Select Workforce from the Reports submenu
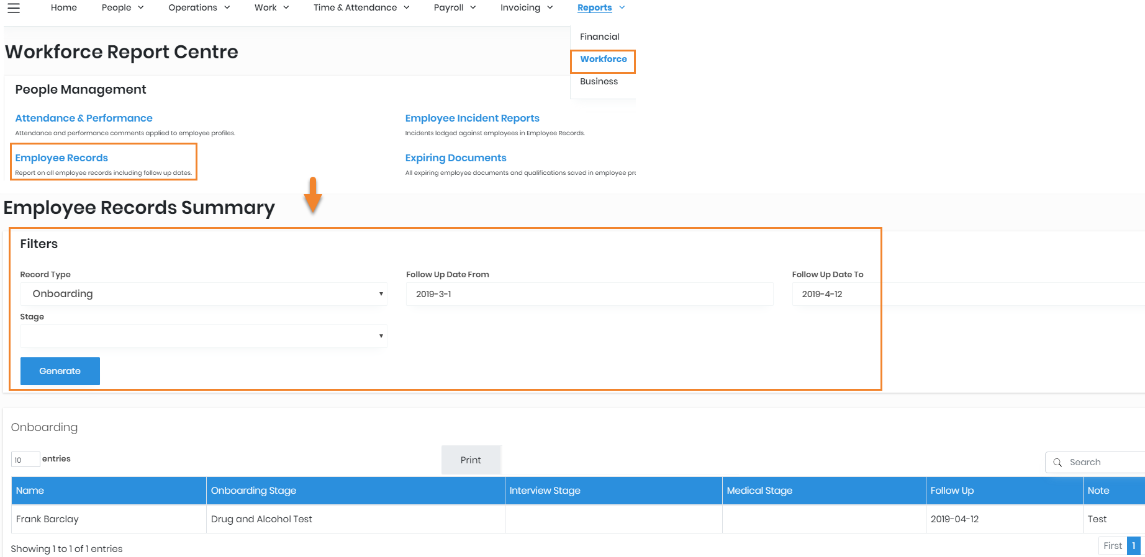 click(x=603, y=59)
